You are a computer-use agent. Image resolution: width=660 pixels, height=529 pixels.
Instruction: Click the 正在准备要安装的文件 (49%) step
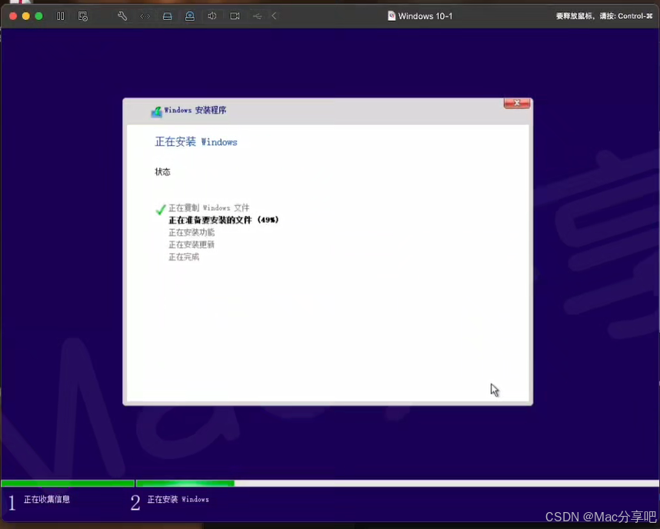(x=224, y=220)
